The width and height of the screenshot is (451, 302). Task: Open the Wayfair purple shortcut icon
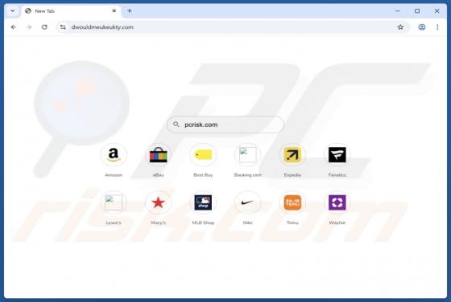pos(337,202)
